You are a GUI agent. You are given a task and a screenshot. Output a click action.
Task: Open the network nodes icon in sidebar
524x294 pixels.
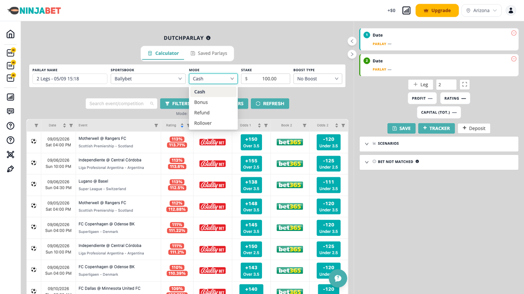pos(10,154)
